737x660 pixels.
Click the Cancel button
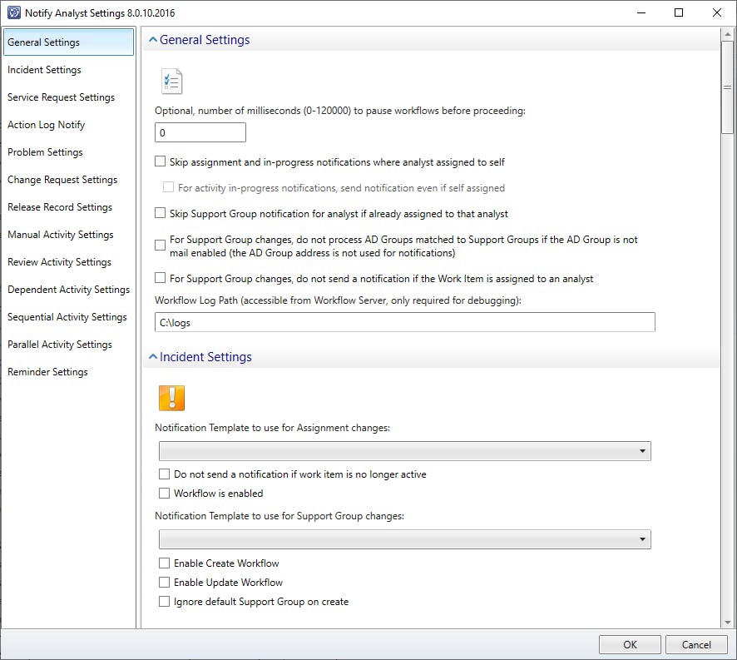696,644
